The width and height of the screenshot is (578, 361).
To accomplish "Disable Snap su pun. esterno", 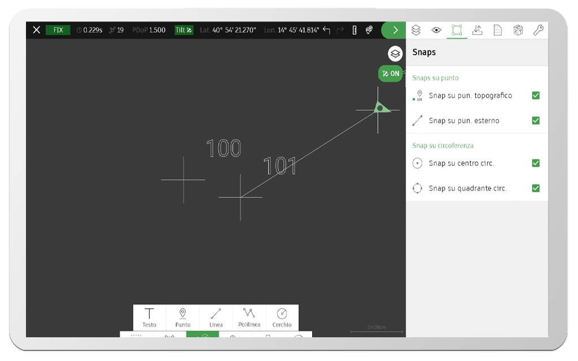I will (x=535, y=120).
